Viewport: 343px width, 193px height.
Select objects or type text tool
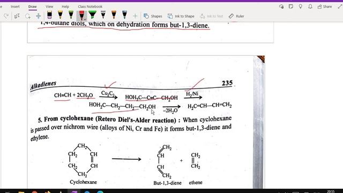(x=17, y=16)
